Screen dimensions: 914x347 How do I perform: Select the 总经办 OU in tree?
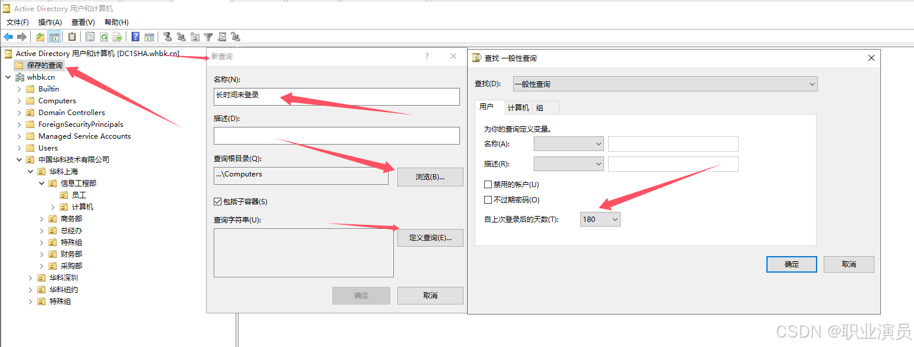(71, 231)
